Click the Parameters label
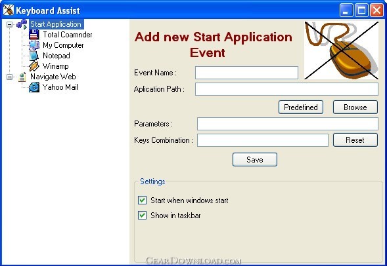The height and width of the screenshot is (266, 387). [x=153, y=124]
